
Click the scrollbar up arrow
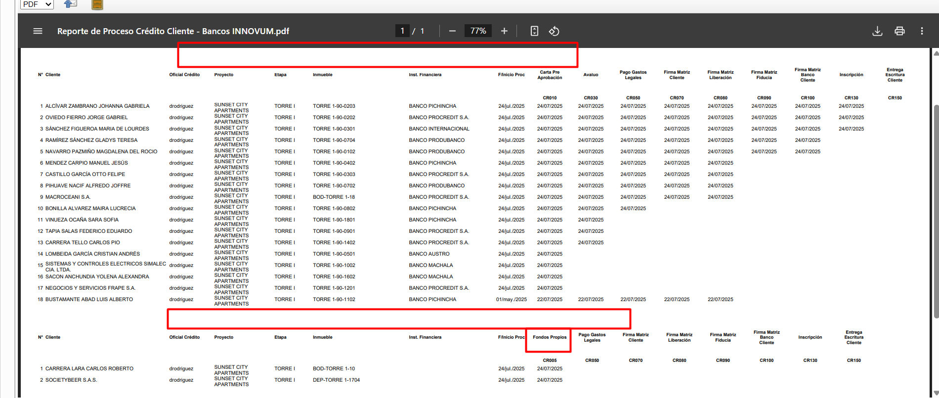click(x=936, y=54)
